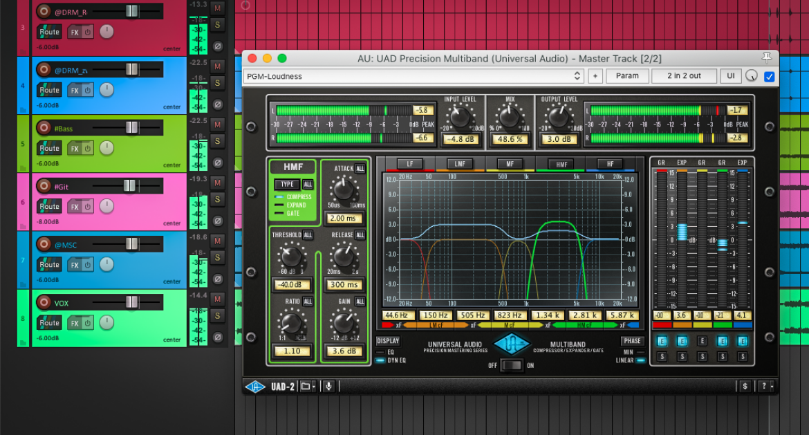The image size is (809, 435).
Task: Solo the HF band in the plugin
Action: point(743,357)
